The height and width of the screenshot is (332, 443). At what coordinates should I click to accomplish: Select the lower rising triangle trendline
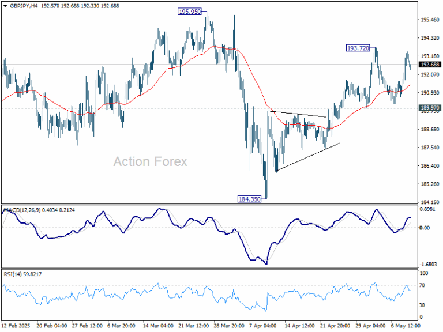pyautogui.click(x=307, y=157)
